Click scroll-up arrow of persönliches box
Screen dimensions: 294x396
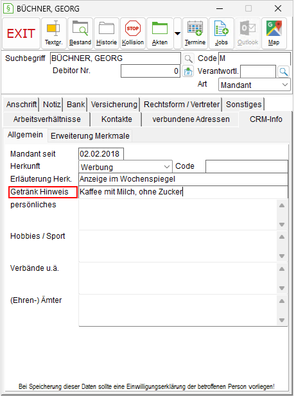[282, 205]
